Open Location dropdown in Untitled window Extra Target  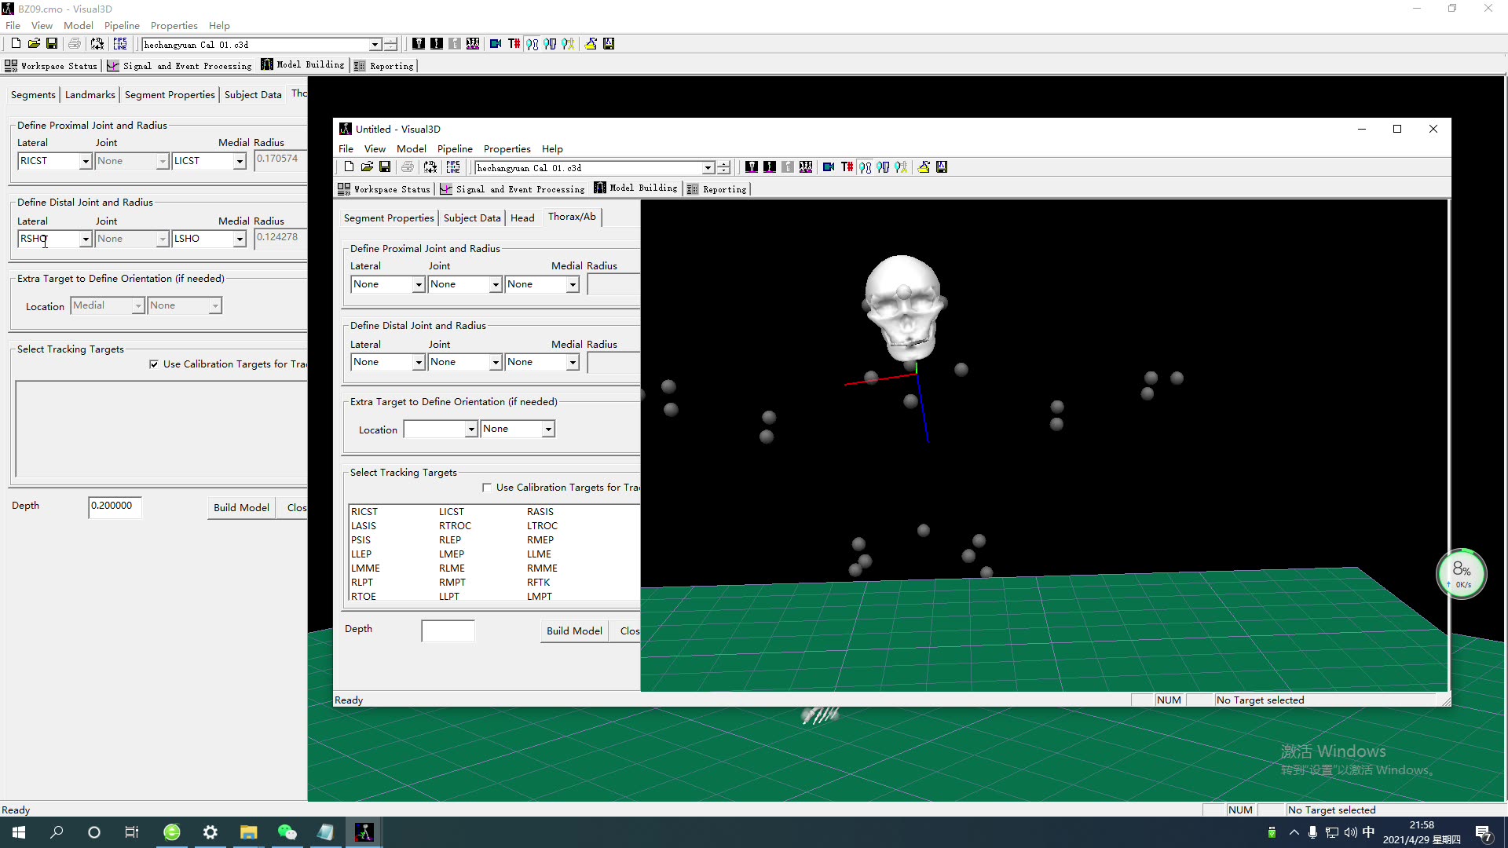pyautogui.click(x=470, y=429)
